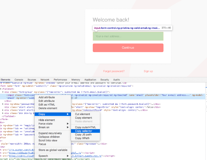The image size is (207, 160).
Task: Collapse the fieldset node triangle
Action: tap(1, 89)
